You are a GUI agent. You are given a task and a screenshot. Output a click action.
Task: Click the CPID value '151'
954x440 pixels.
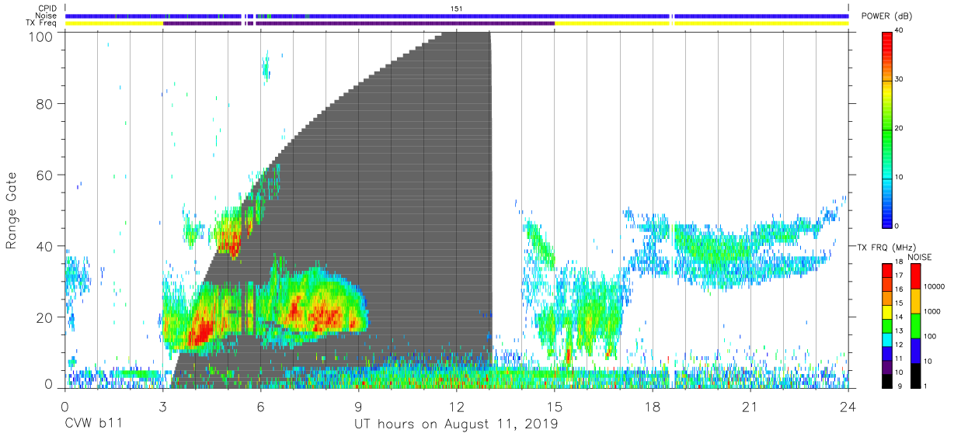click(457, 9)
